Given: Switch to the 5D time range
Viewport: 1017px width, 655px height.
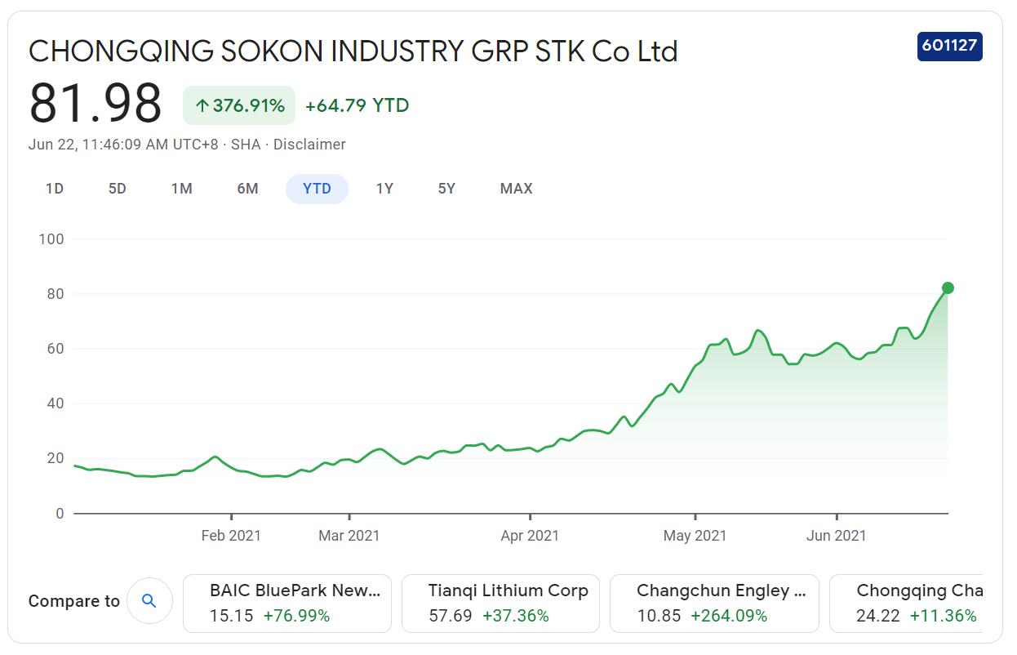Looking at the screenshot, I should (x=118, y=189).
